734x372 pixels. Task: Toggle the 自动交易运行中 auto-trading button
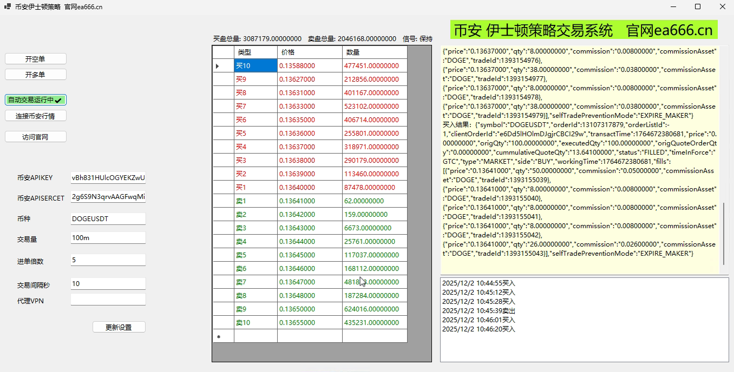click(36, 100)
